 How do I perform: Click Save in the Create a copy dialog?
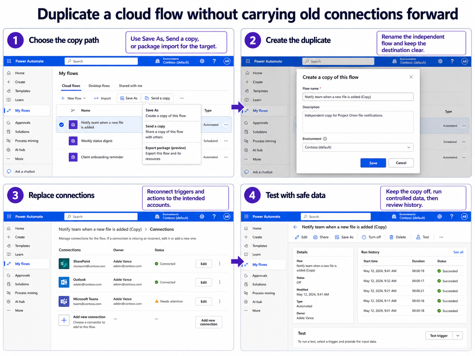(373, 163)
